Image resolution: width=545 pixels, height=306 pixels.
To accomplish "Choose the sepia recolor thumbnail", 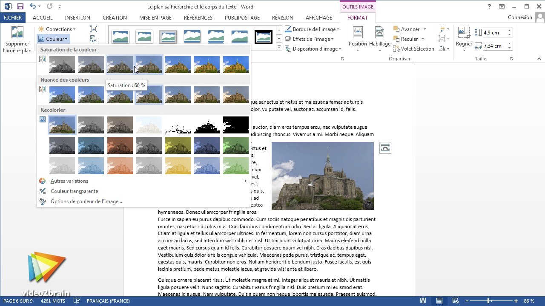I will 120,125.
